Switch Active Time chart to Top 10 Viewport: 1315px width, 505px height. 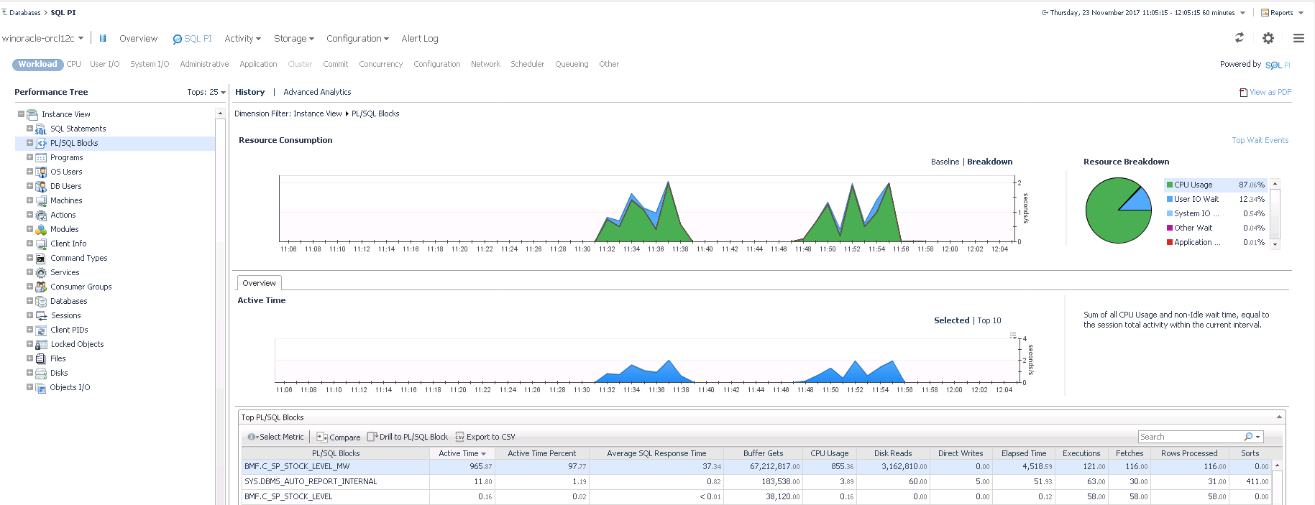[989, 320]
